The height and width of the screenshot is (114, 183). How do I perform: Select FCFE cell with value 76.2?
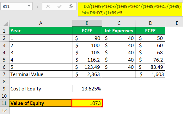[x=150, y=60]
